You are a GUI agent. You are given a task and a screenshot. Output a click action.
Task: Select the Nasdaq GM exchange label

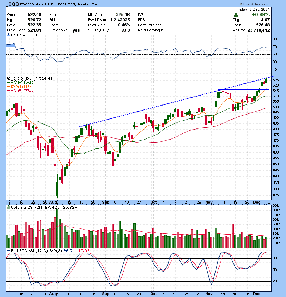tap(88, 4)
